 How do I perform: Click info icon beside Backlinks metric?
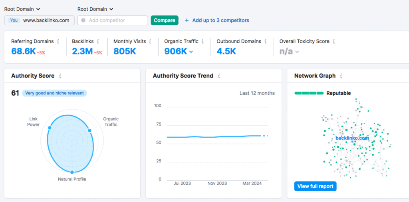pyautogui.click(x=98, y=41)
